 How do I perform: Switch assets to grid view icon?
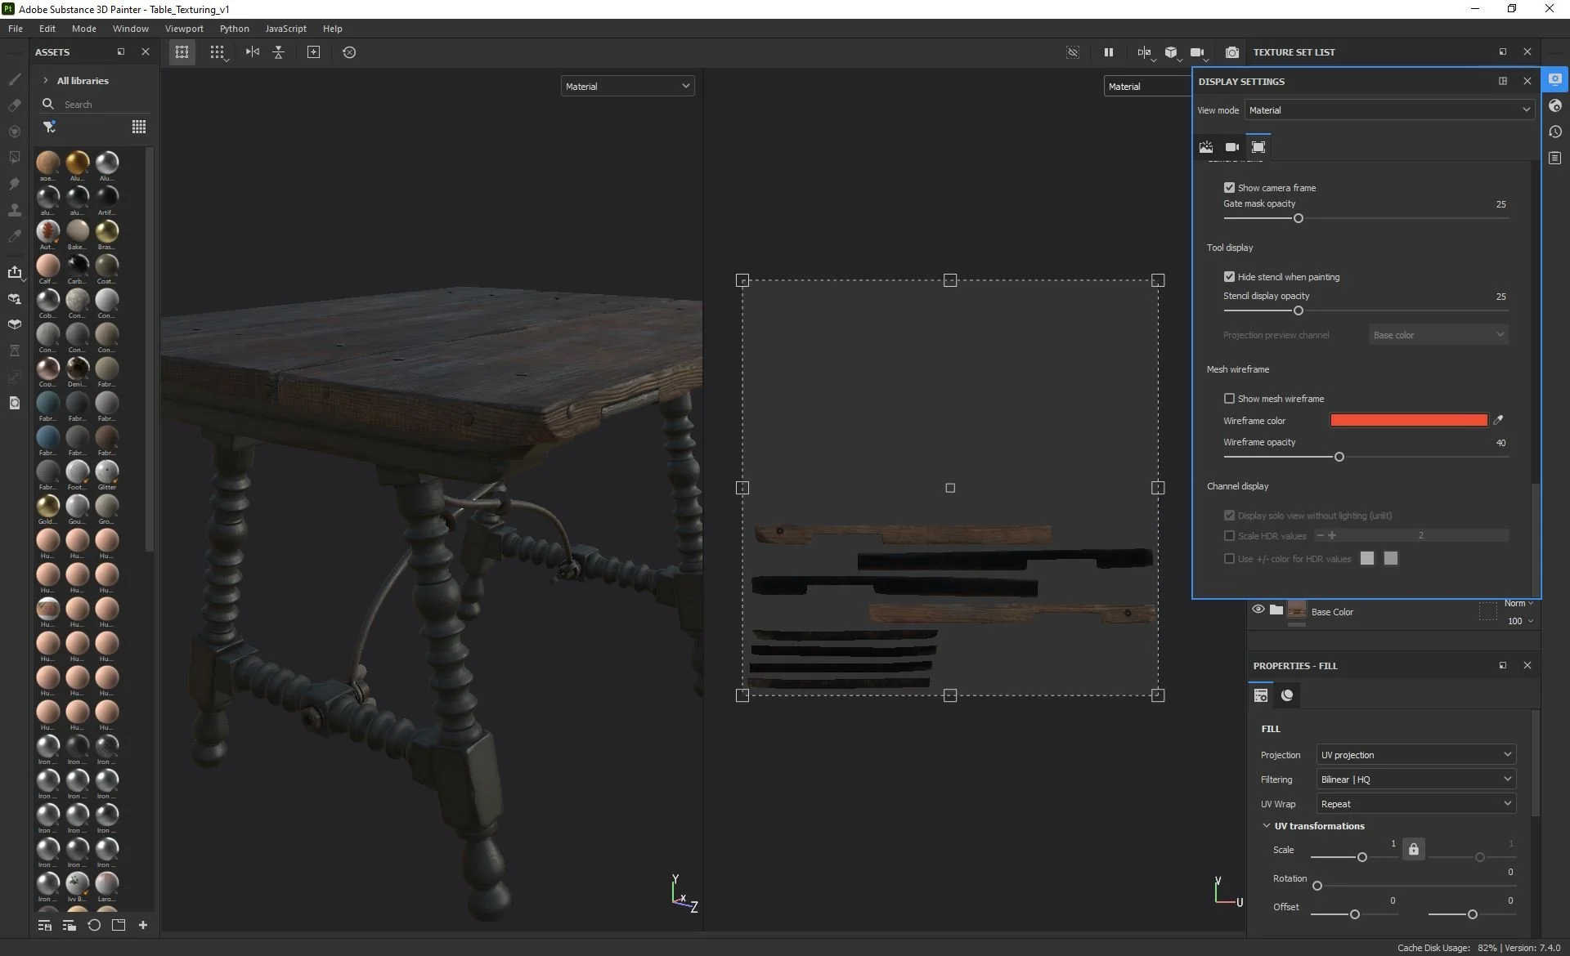coord(139,127)
